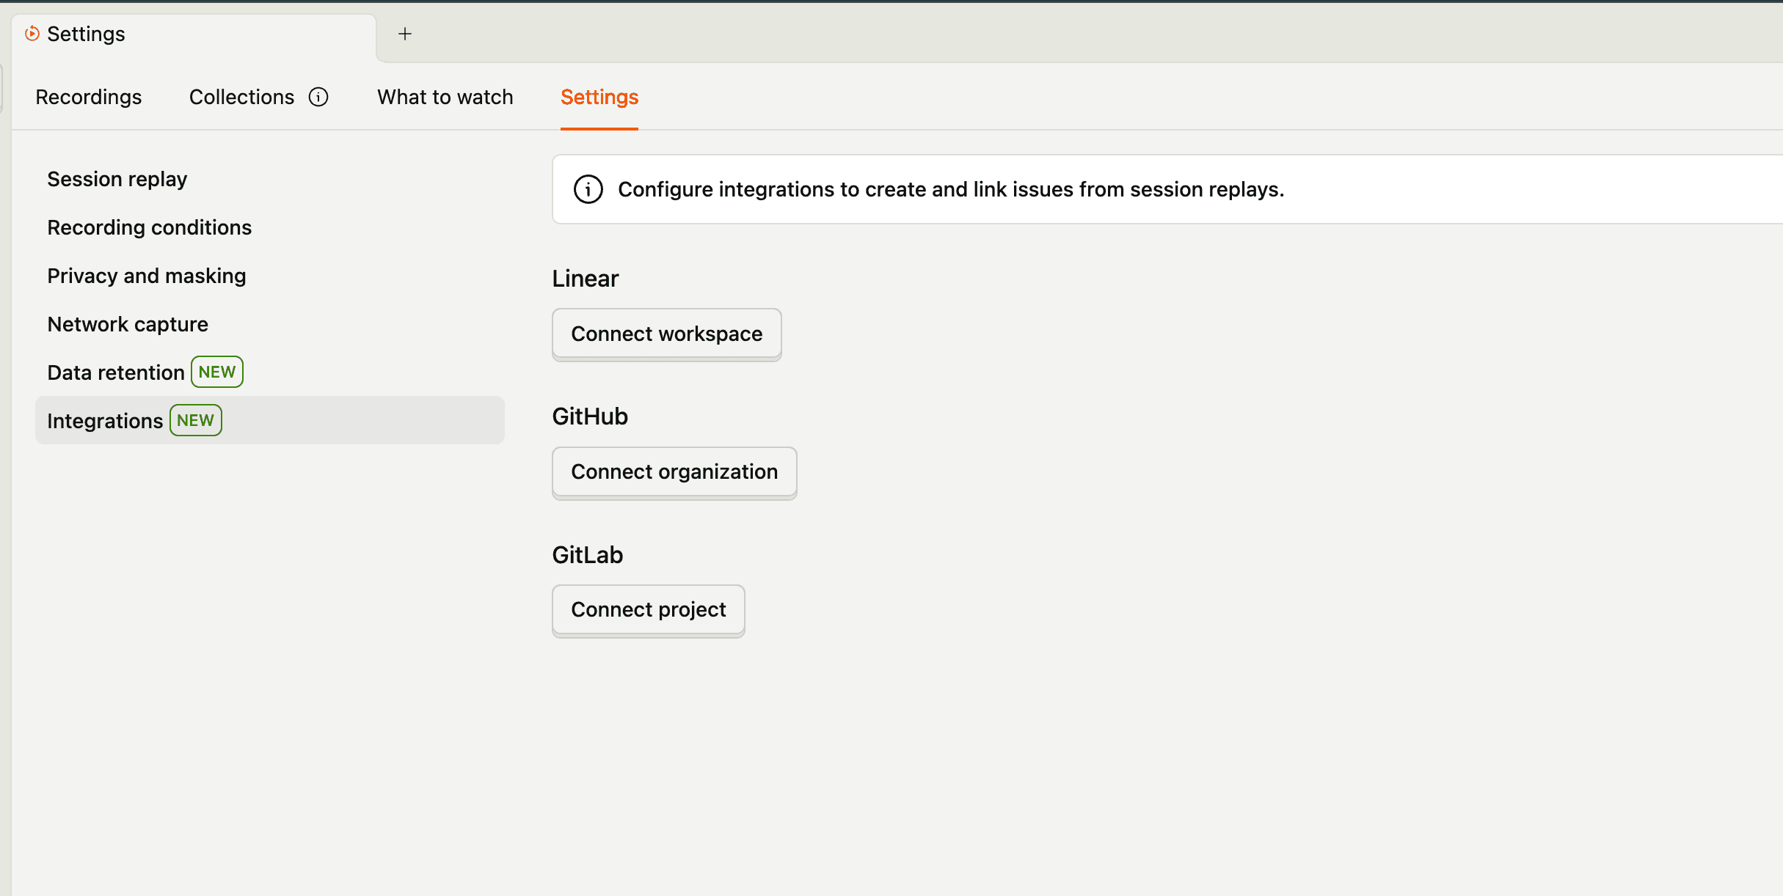Select the active Settings tab
1783x896 pixels.
[599, 97]
